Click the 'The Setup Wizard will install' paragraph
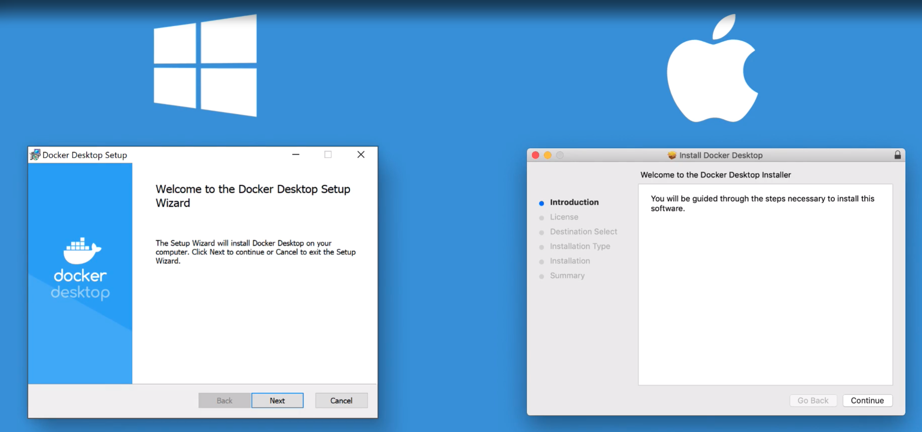Viewport: 922px width, 432px height. point(255,252)
